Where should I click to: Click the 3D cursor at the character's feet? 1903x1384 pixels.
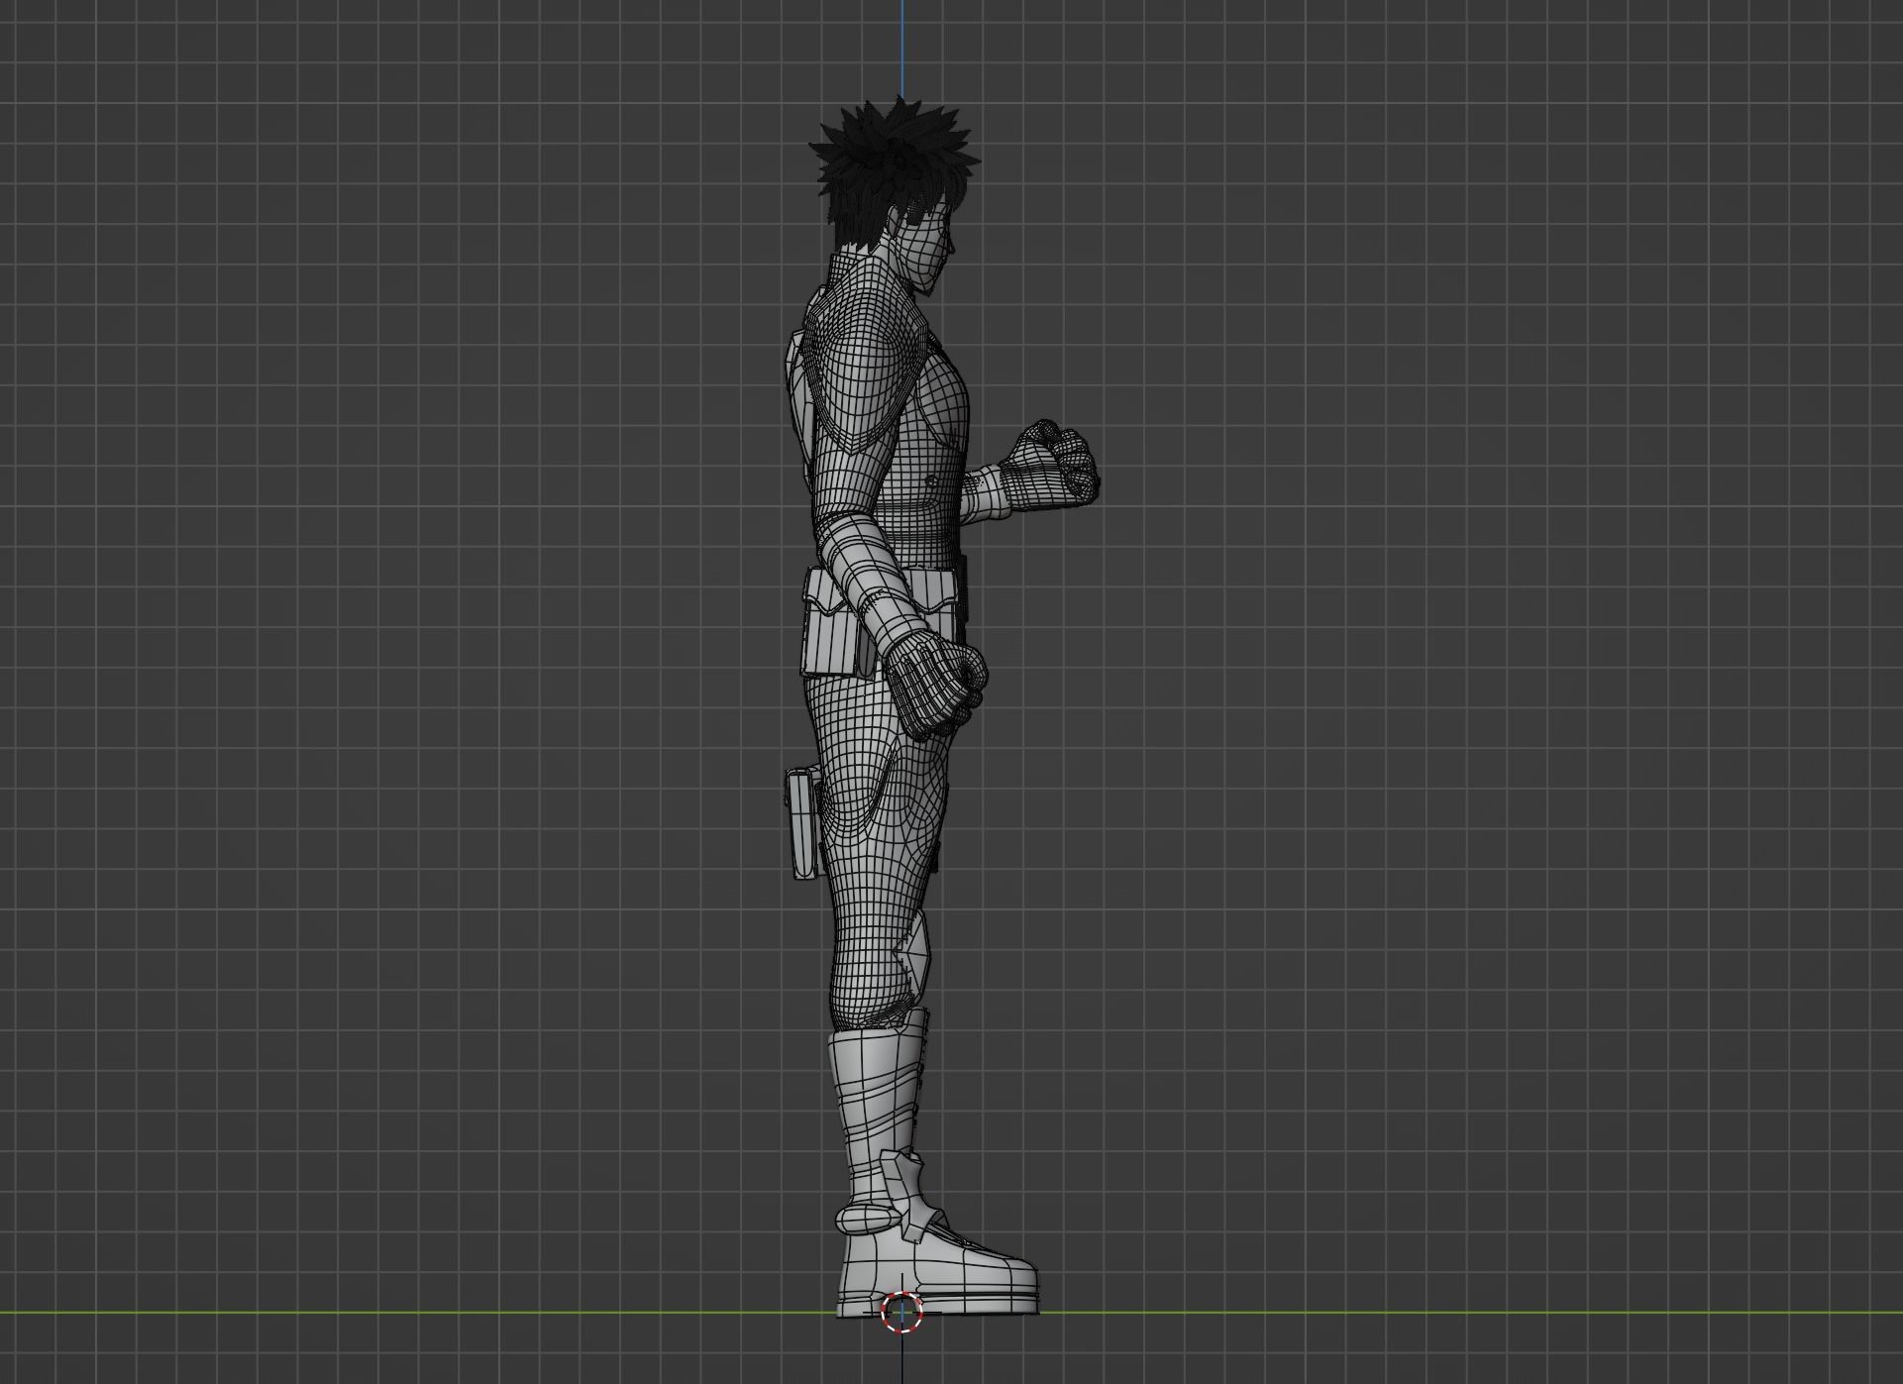(901, 1313)
